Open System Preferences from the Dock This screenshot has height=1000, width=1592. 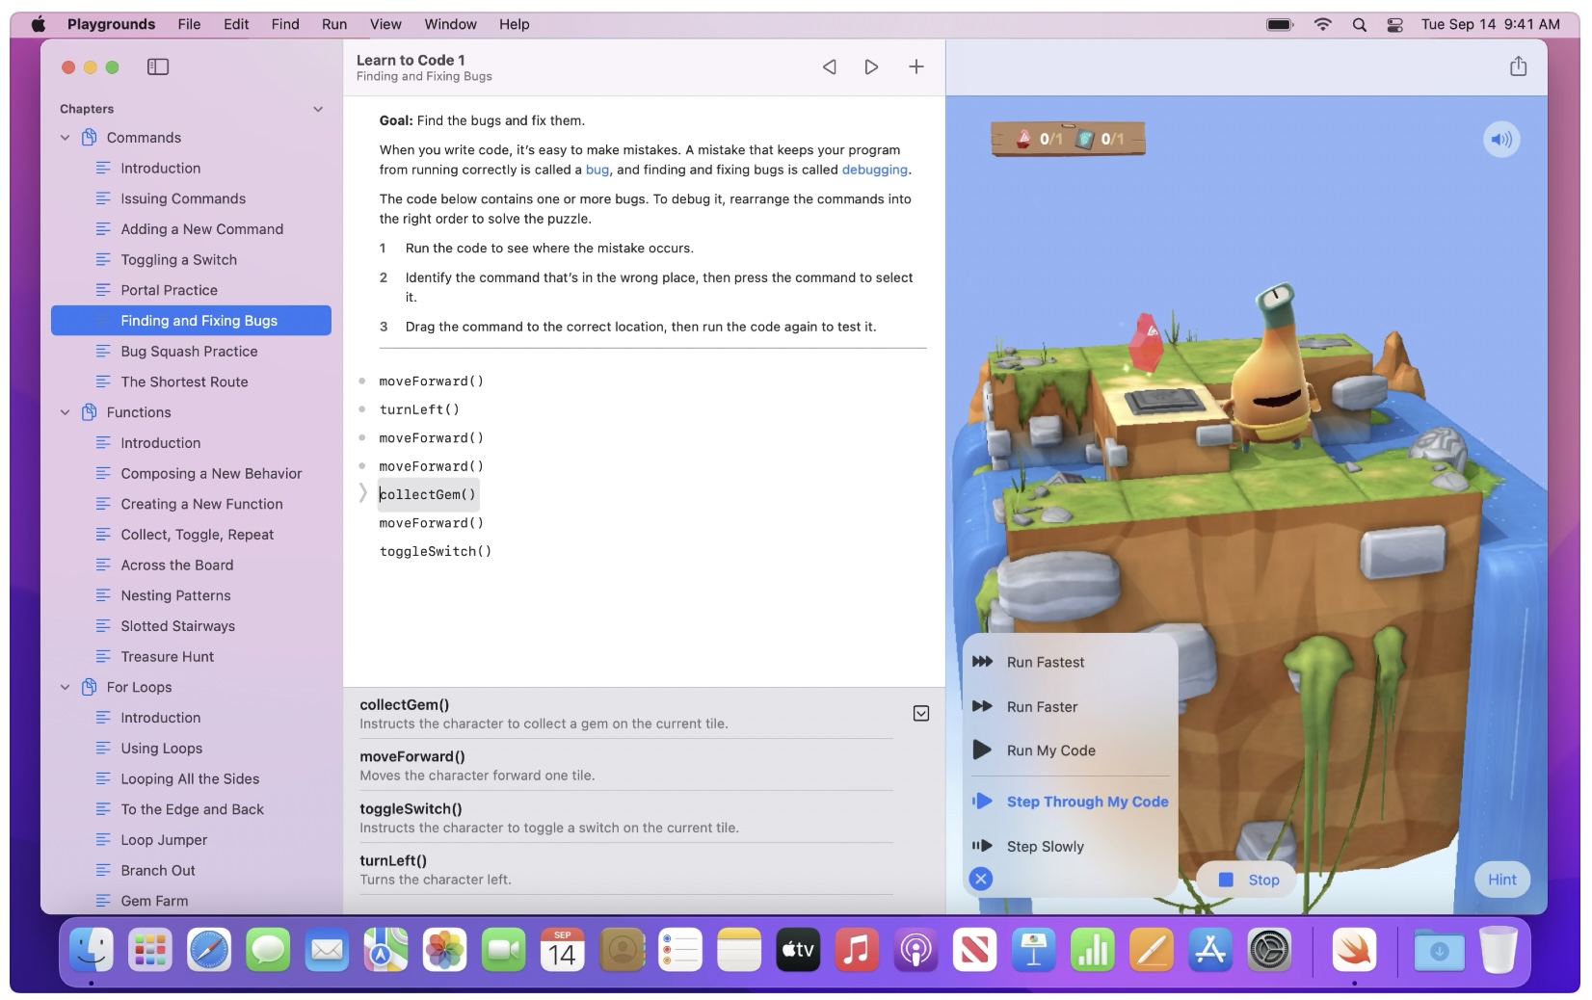[x=1269, y=952]
